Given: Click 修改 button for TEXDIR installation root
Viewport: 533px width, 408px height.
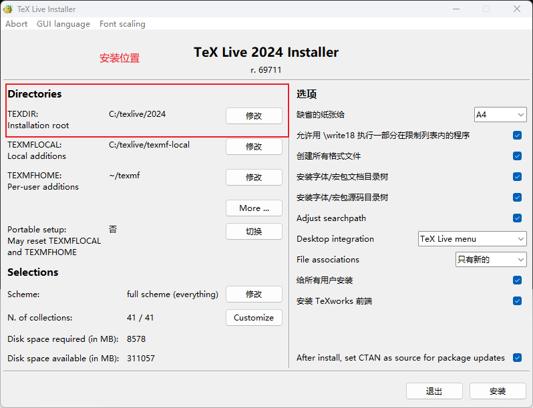Looking at the screenshot, I should 254,116.
